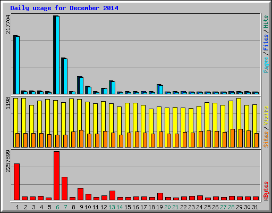Viewport: 272px width, 213px height.
Task: Click the 2257899 axis value label
Action: coord(8,161)
